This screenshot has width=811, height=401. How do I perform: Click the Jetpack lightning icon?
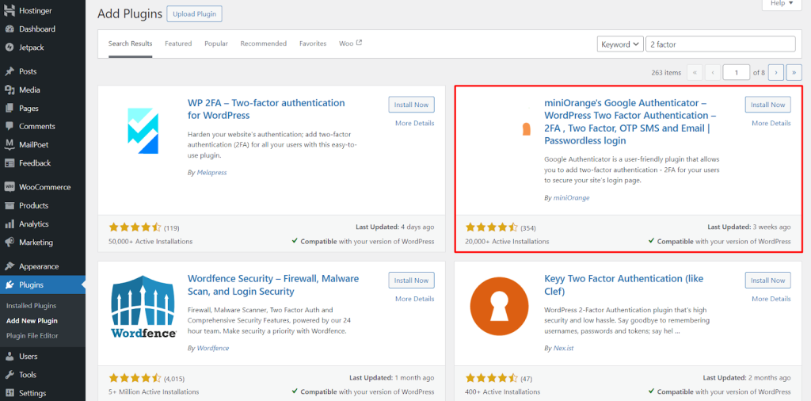10,47
